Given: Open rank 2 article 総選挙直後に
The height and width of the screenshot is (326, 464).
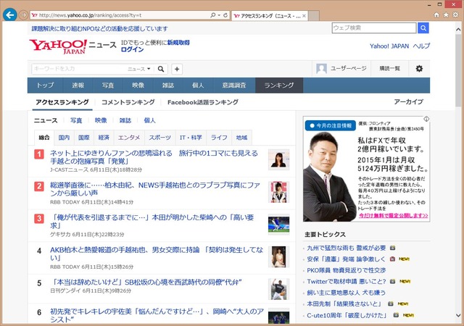Looking at the screenshot, I should (x=155, y=189).
